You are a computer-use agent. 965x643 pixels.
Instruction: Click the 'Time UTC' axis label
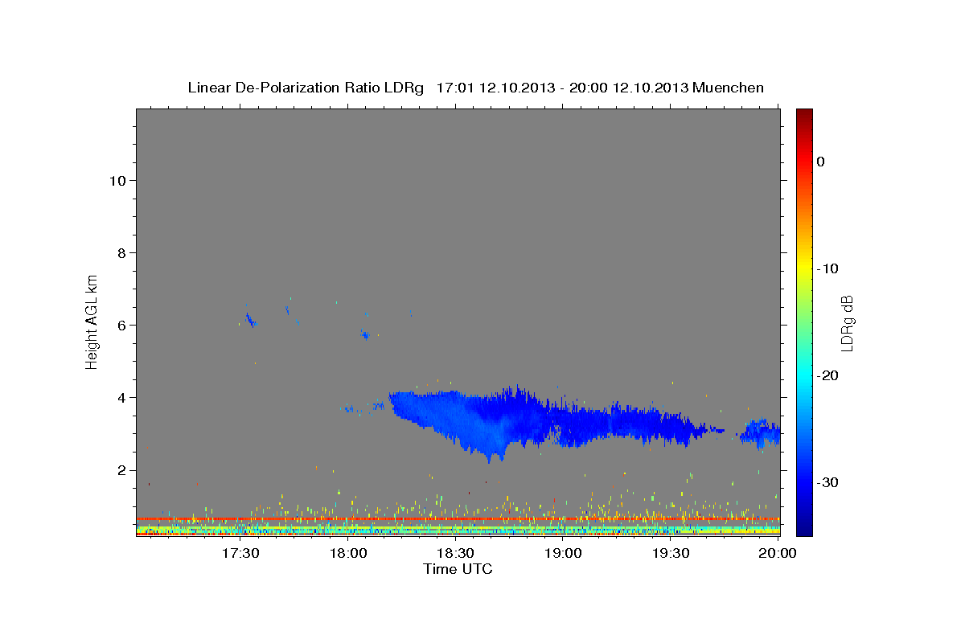coord(458,569)
